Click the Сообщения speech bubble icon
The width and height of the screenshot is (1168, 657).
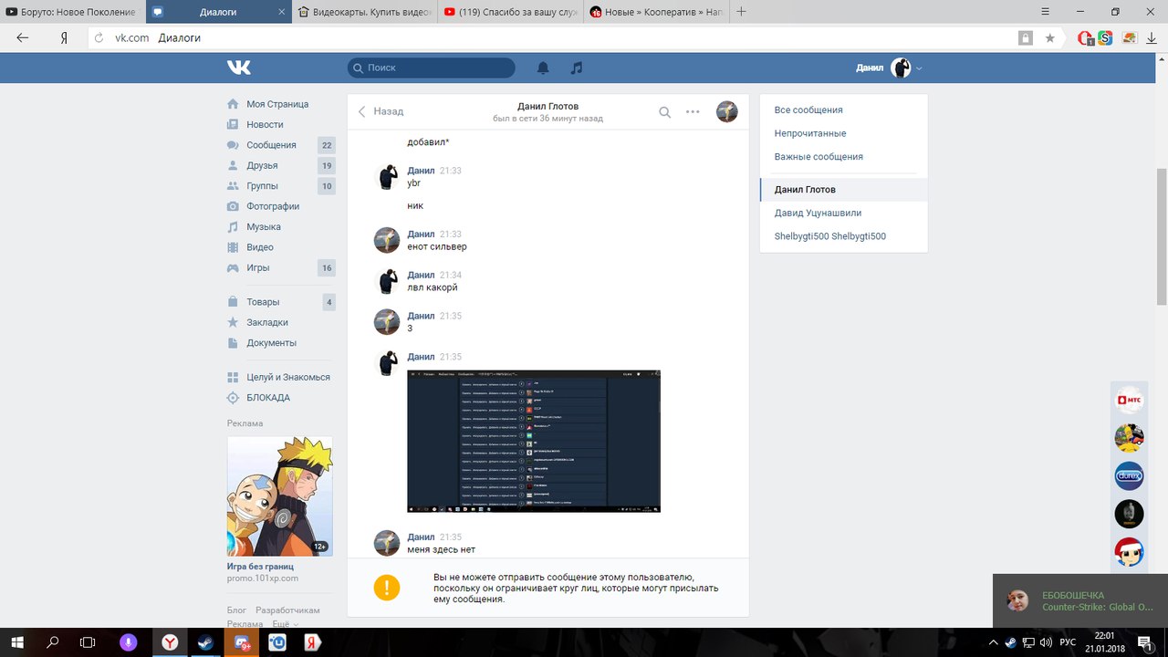[x=233, y=145]
